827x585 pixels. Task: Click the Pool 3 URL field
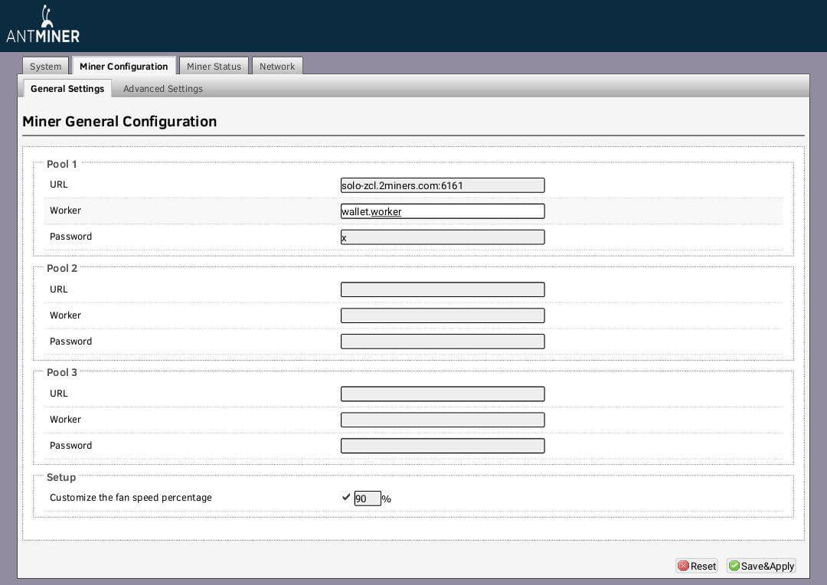click(442, 394)
